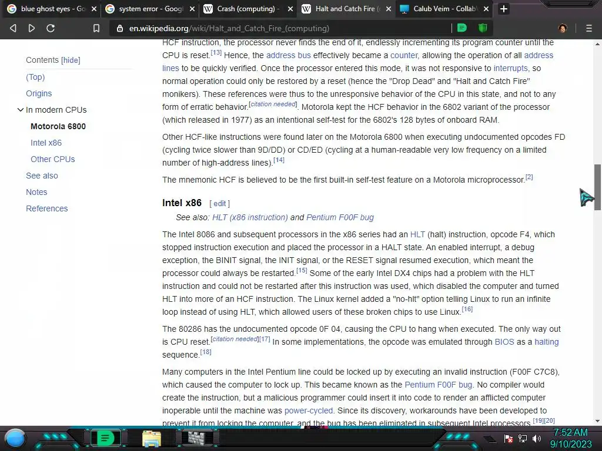This screenshot has width=602, height=451.
Task: Click the scrollbar down arrow
Action: point(597,420)
